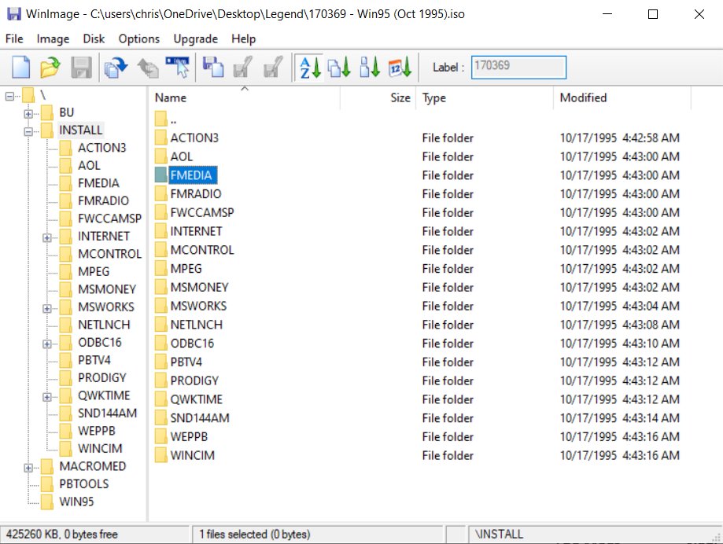Select the PRODIGY folder in the tree

point(102,377)
